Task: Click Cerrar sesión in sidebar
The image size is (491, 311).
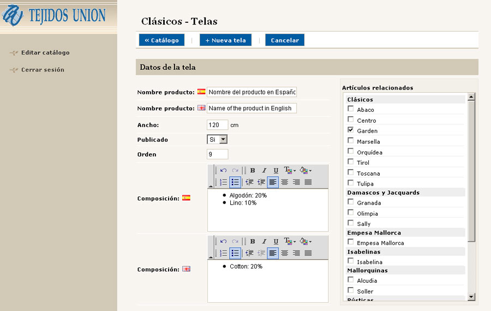Action: (x=43, y=70)
